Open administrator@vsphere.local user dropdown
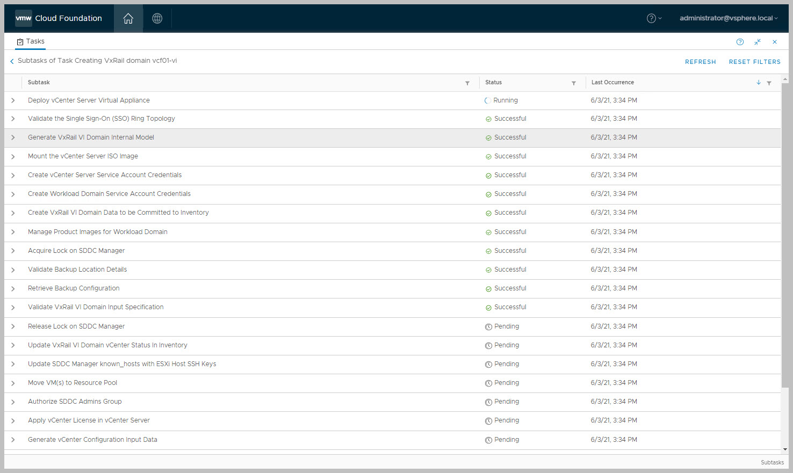Viewport: 793px width, 473px height. [728, 18]
